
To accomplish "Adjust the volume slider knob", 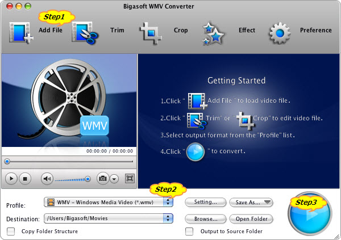I will pyautogui.click(x=88, y=179).
